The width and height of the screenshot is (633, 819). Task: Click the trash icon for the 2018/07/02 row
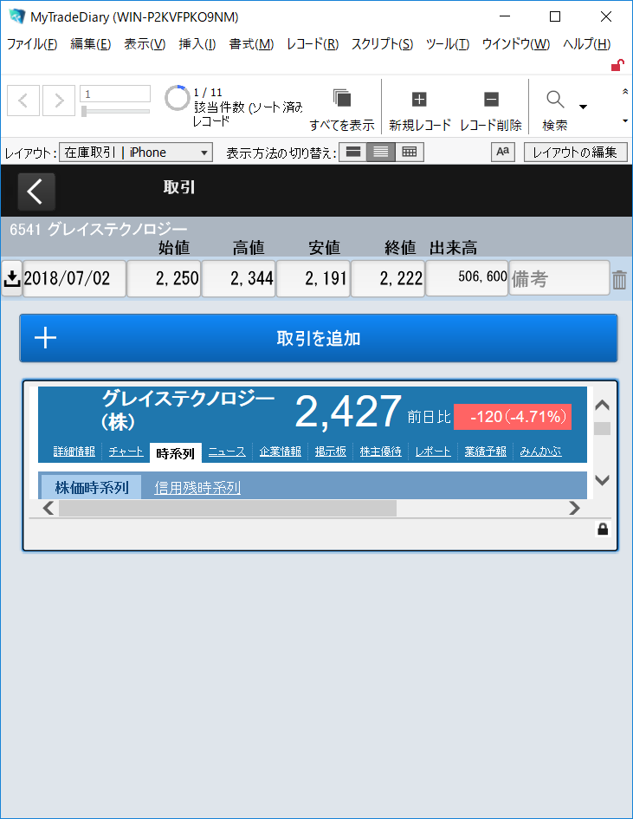click(x=619, y=280)
